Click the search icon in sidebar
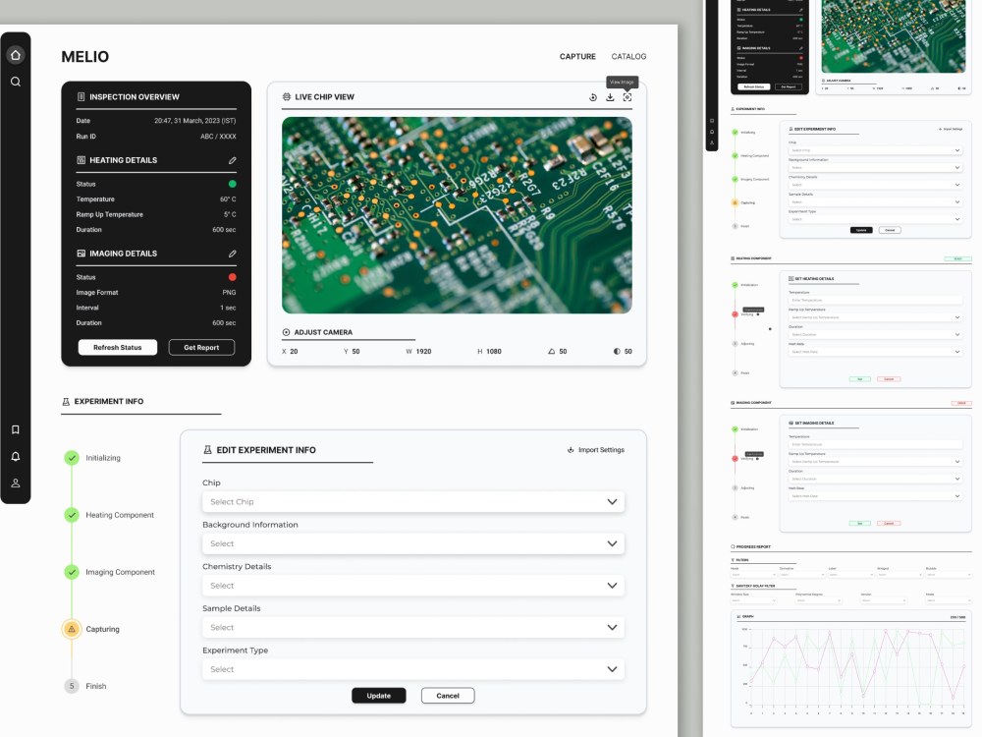 point(16,82)
